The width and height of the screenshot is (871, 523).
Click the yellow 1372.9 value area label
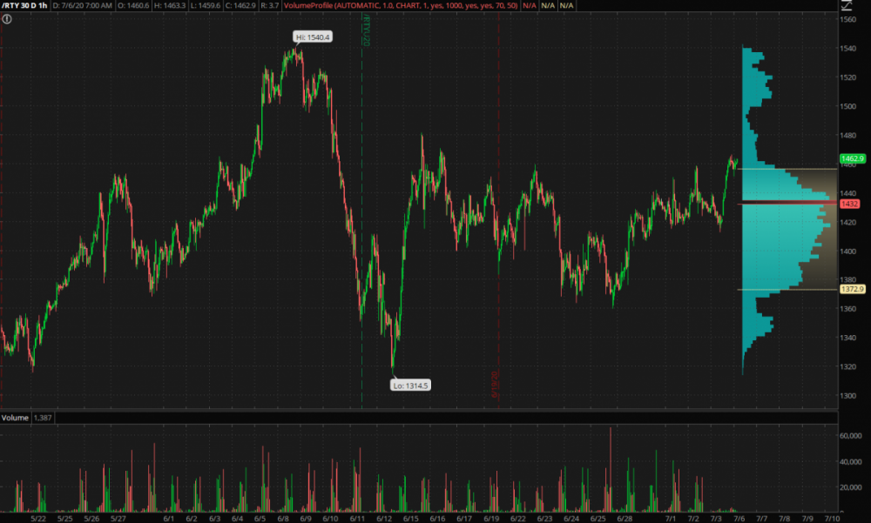pos(853,289)
